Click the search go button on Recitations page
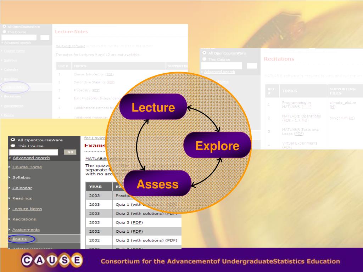The width and height of the screenshot is (363, 272). click(252, 66)
